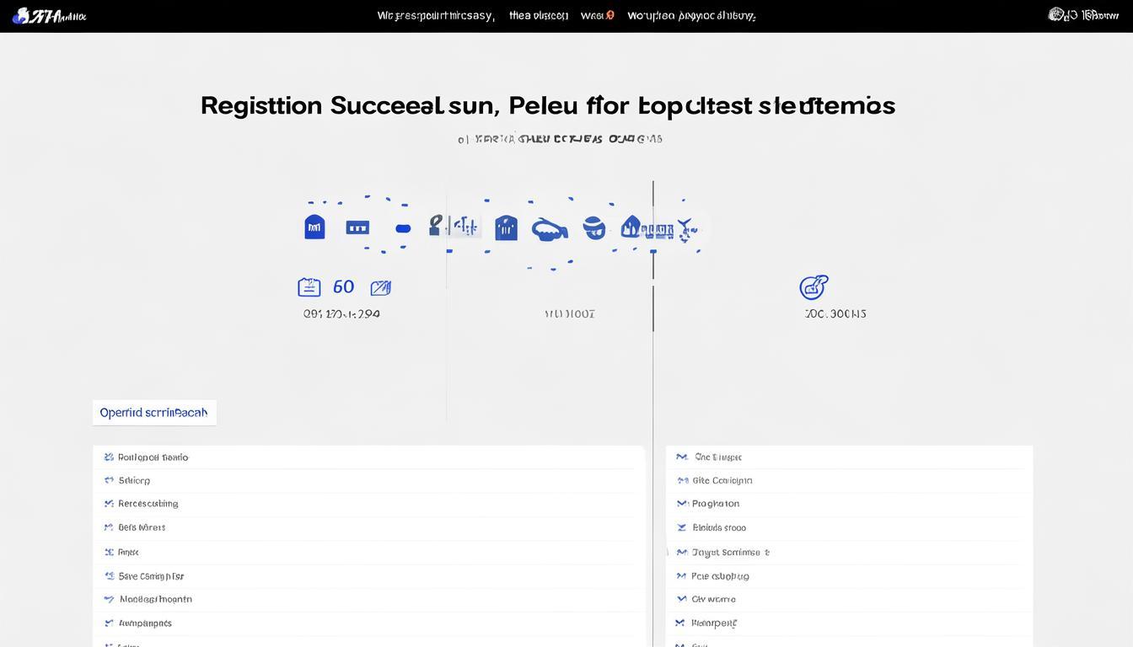Click the 'Toyget Sorimmse' row in the right list
The image size is (1133, 647).
coord(730,553)
